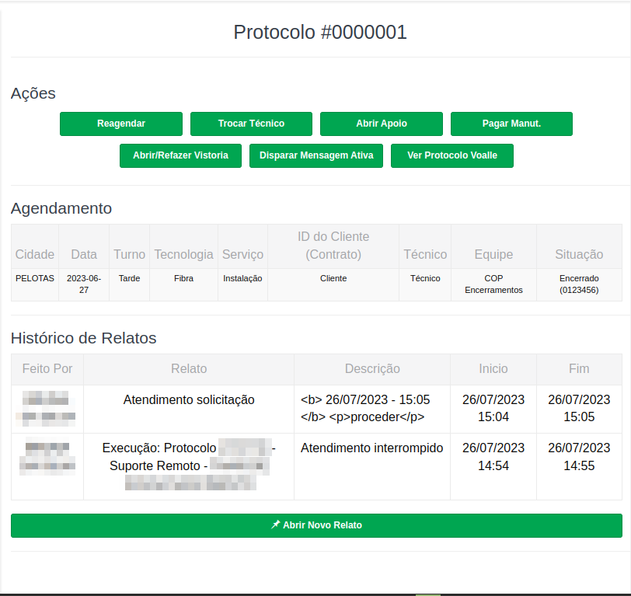
Task: Click the Atendimento interrompido description
Action: tap(371, 448)
